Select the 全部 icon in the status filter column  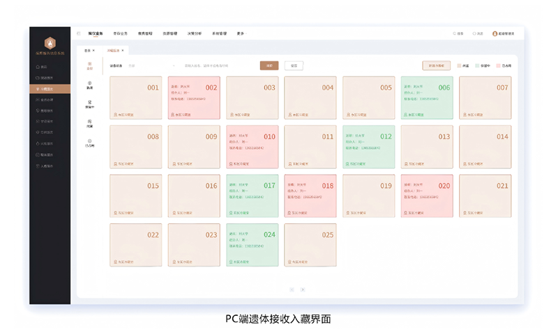tap(89, 64)
